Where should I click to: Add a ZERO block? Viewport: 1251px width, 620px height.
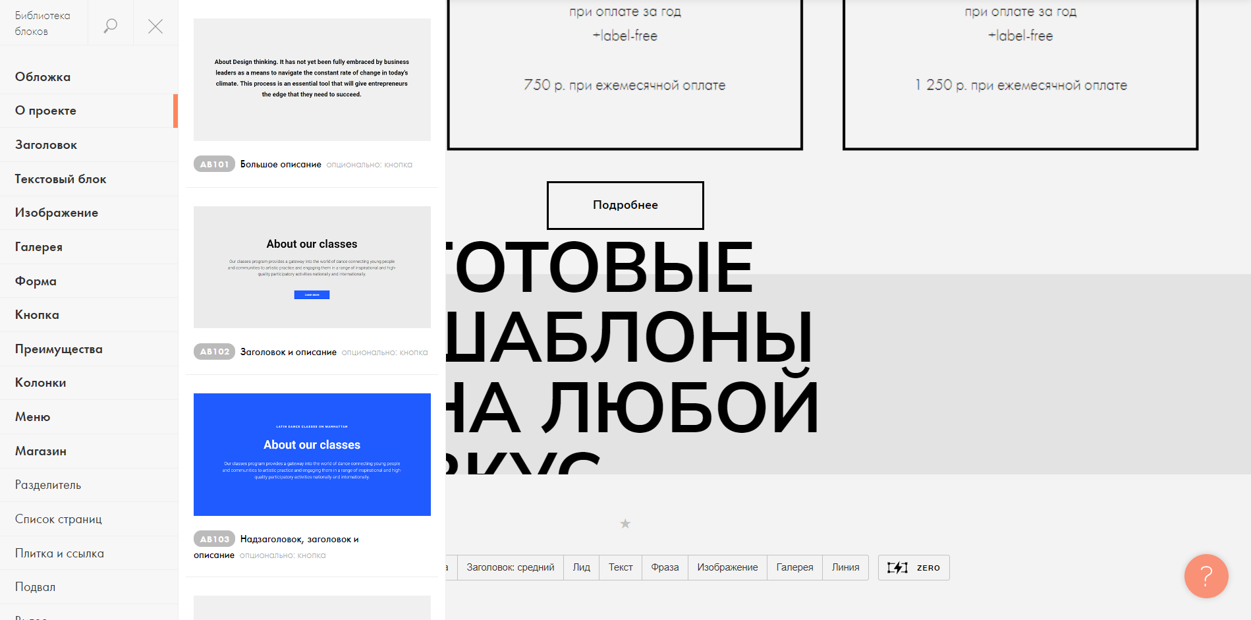914,567
